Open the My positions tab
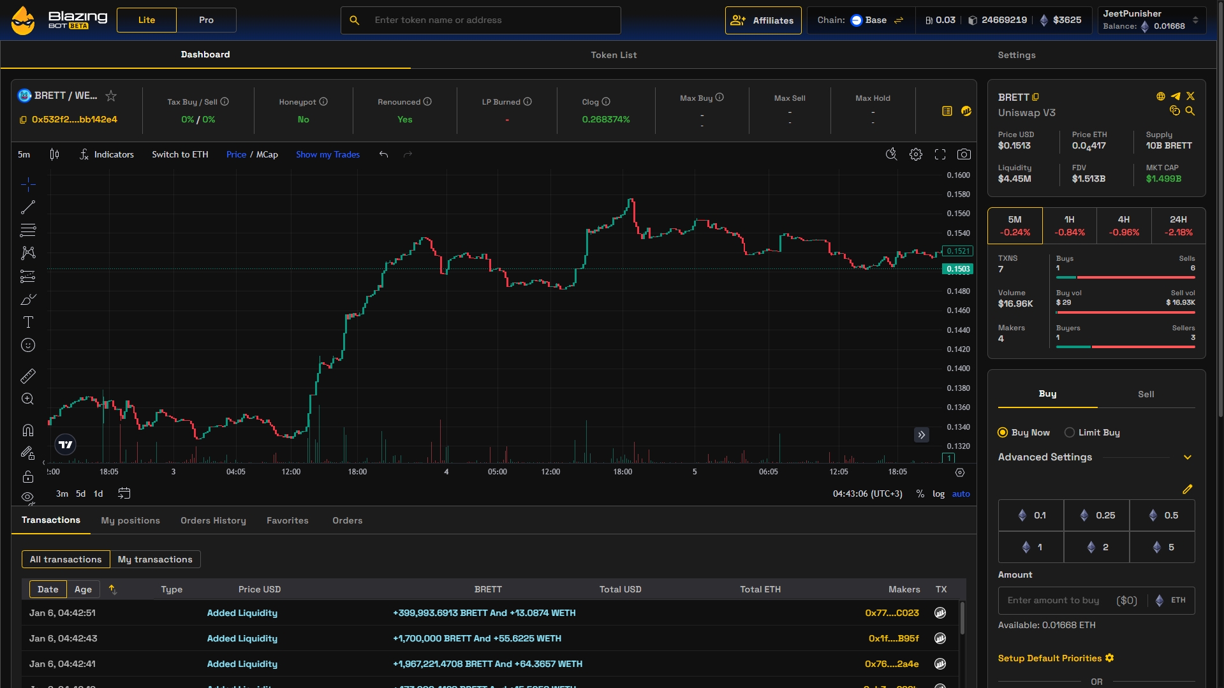 pos(130,520)
